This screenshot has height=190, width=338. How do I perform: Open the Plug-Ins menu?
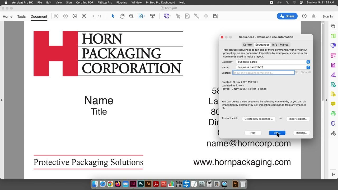(x=122, y=2)
